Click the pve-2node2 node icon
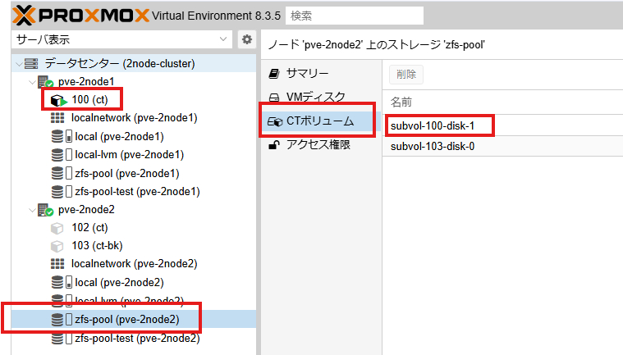623x355 pixels. (45, 210)
